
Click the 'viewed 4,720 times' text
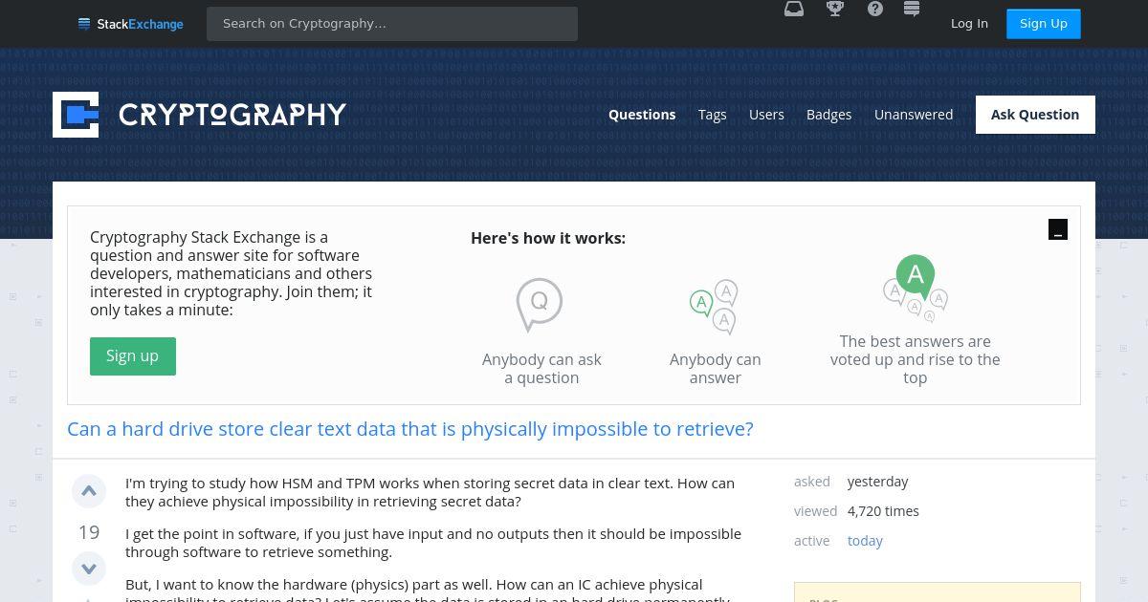pyautogui.click(x=856, y=511)
